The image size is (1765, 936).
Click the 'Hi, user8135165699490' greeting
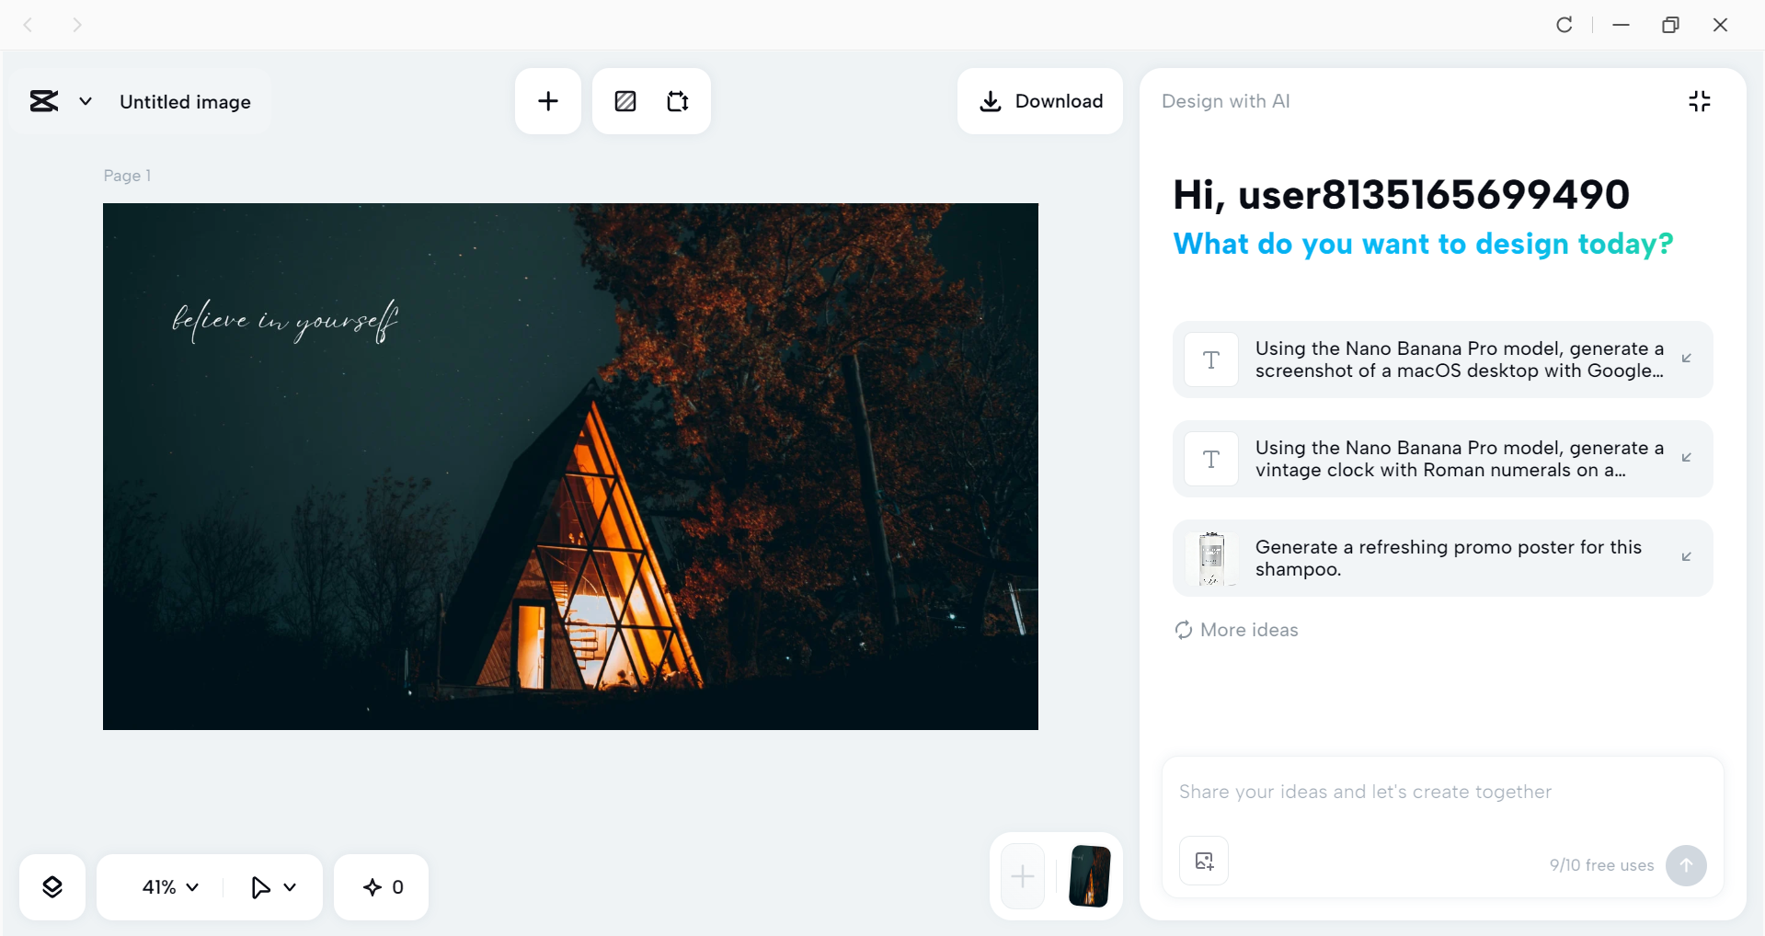(1401, 195)
